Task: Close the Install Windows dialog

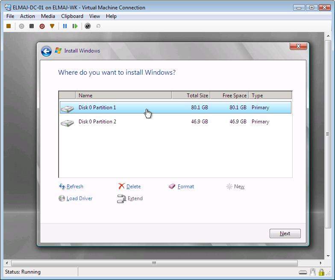Action: (298, 46)
